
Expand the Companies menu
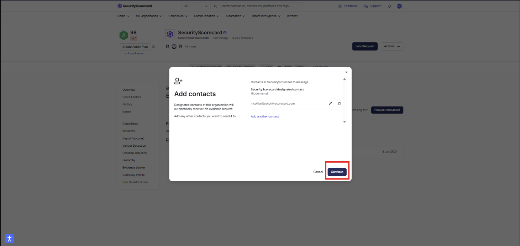(178, 16)
